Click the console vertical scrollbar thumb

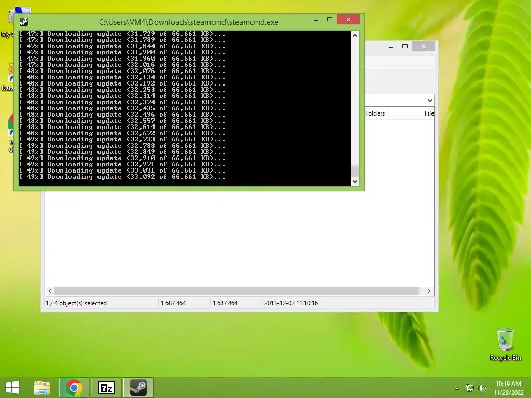click(x=355, y=171)
